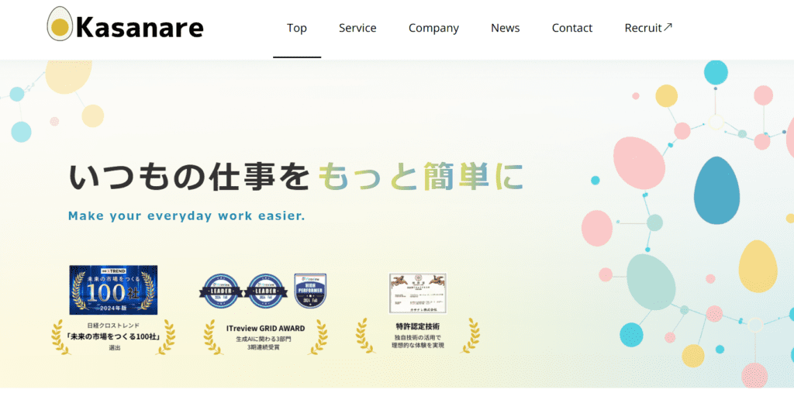Click the large blue egg graphic

[715, 190]
